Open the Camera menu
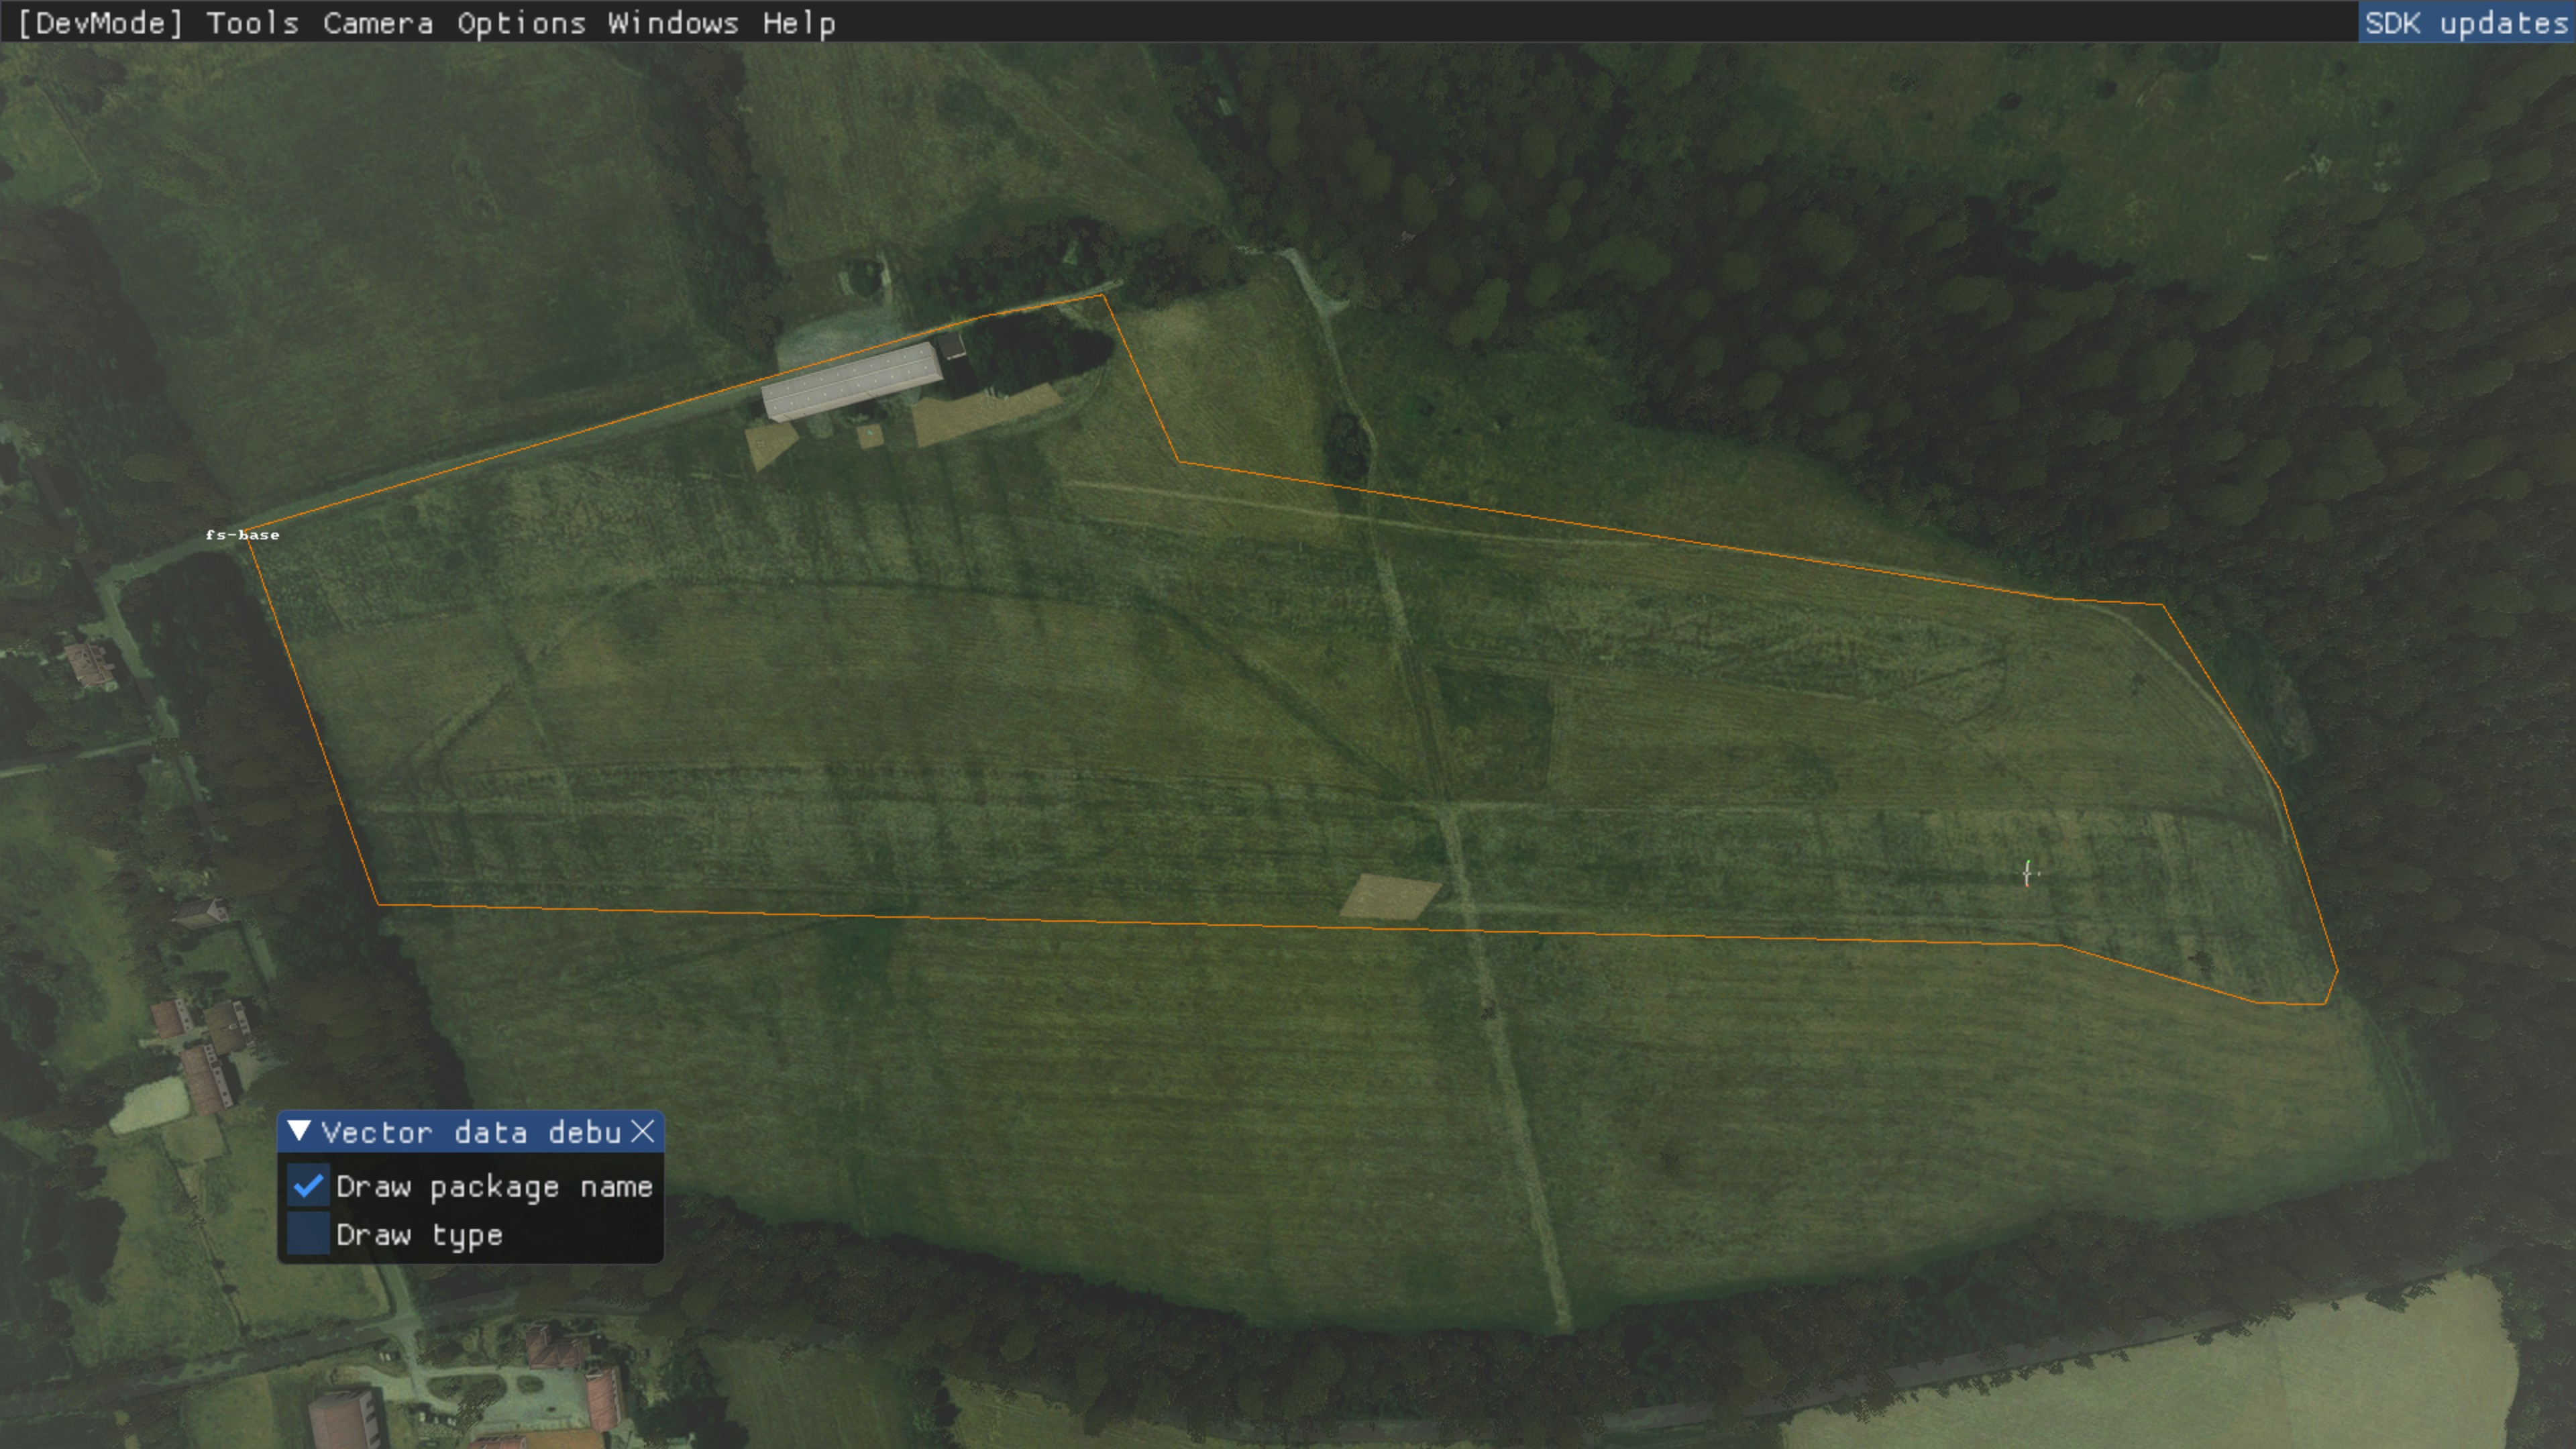 tap(377, 23)
